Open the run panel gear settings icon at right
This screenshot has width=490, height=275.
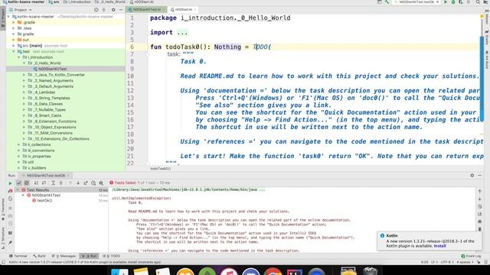tap(472, 176)
